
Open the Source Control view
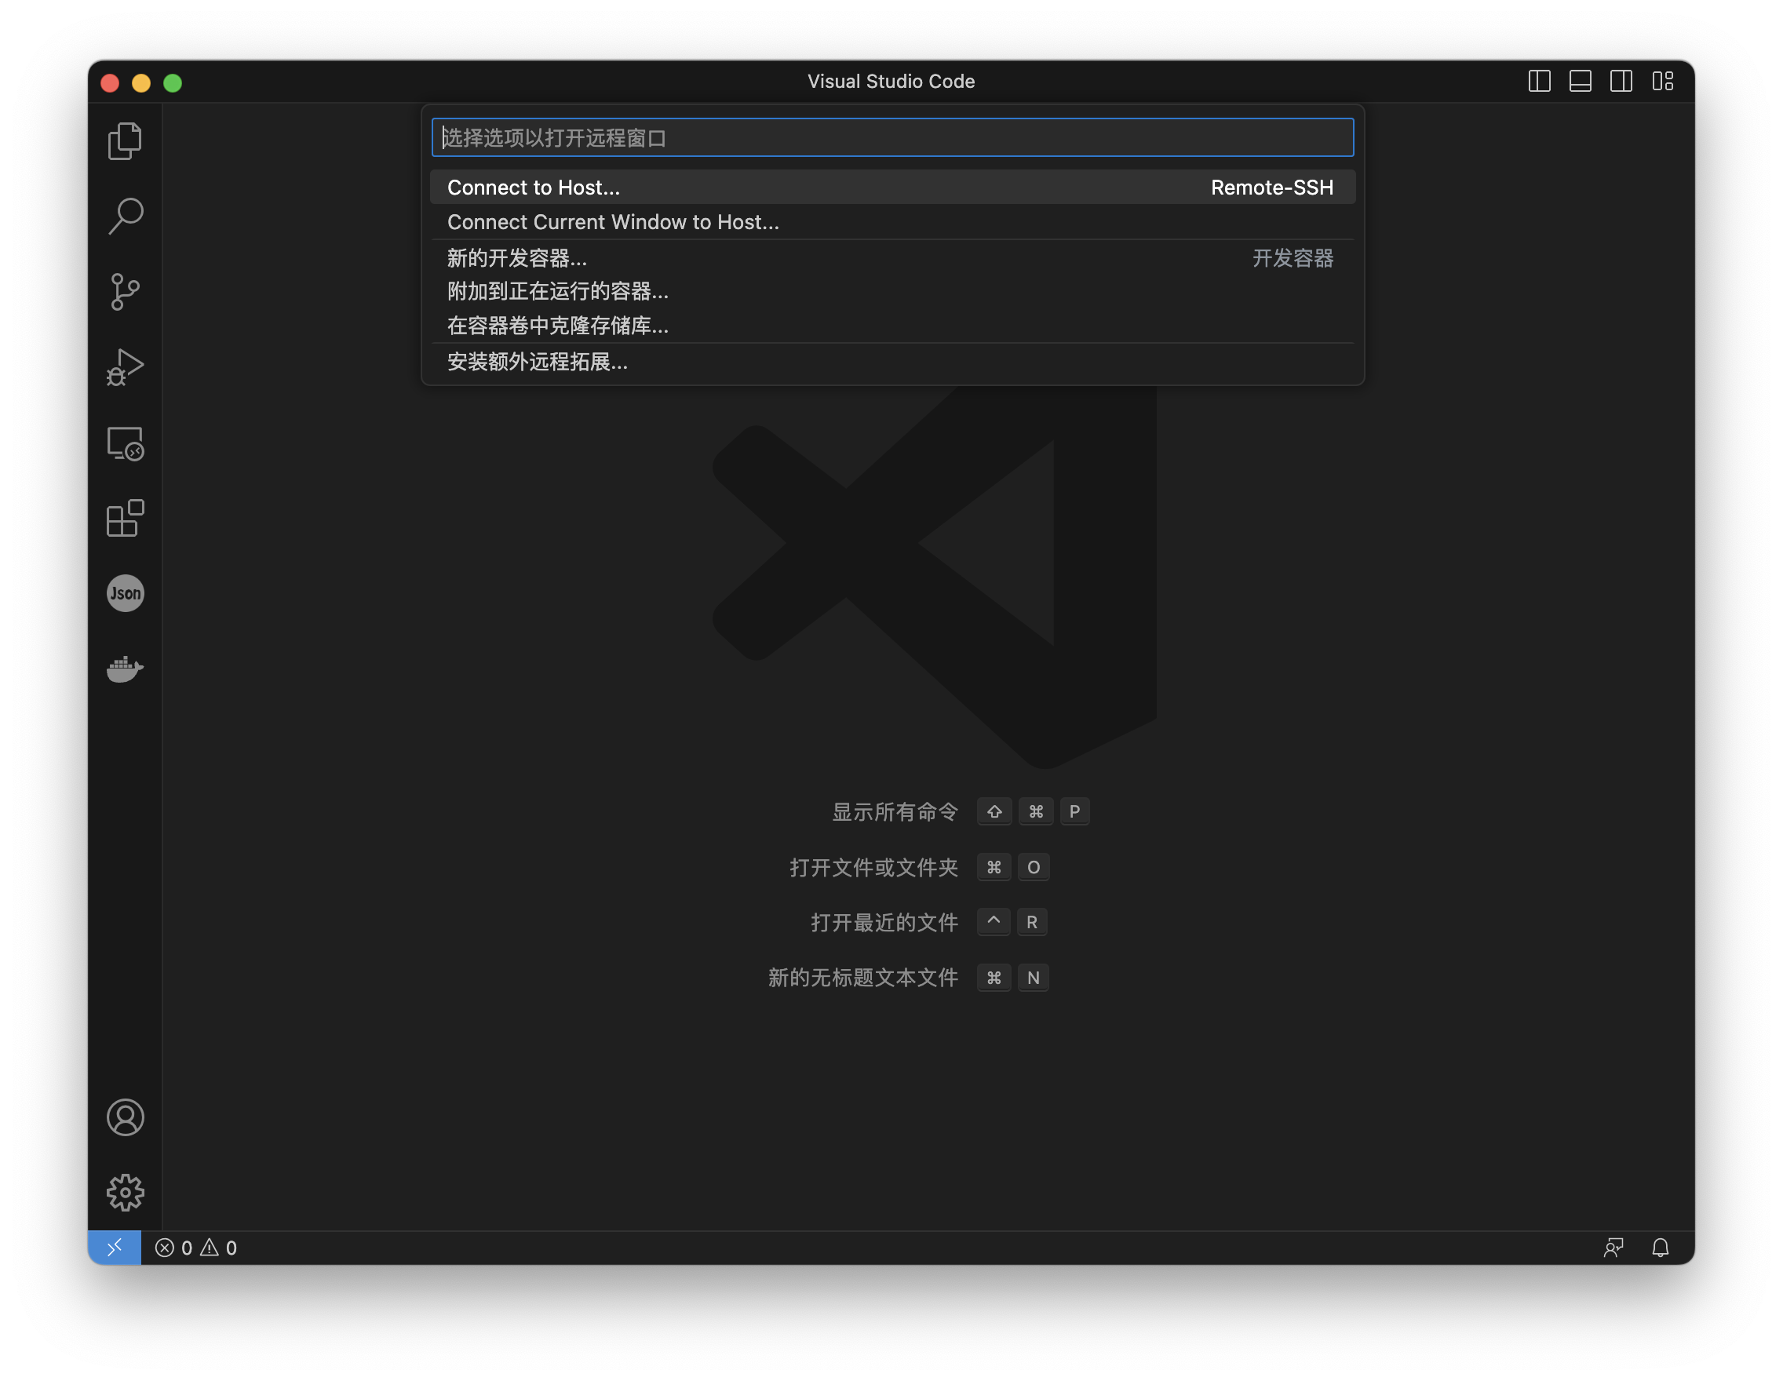(x=125, y=291)
